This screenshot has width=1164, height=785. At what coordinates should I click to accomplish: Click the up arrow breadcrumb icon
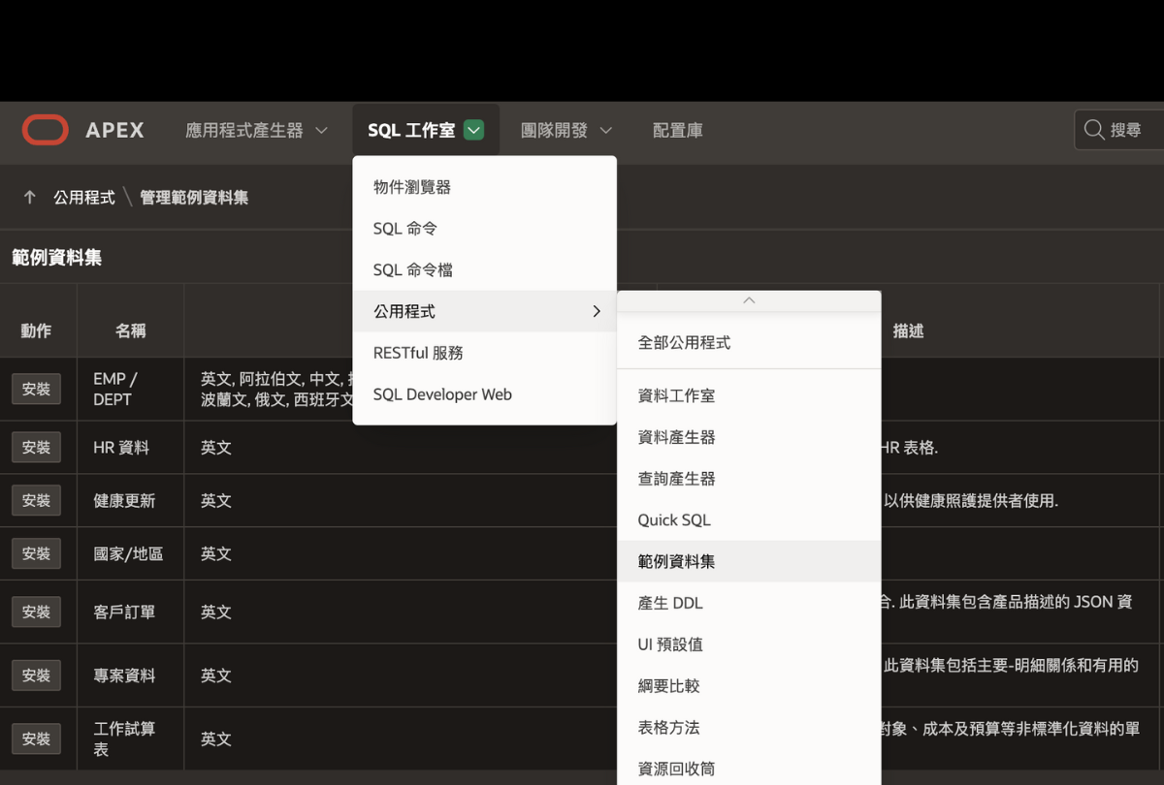pyautogui.click(x=30, y=198)
